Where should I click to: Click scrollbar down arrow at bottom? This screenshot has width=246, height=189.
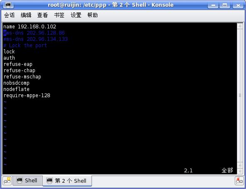[240, 171]
